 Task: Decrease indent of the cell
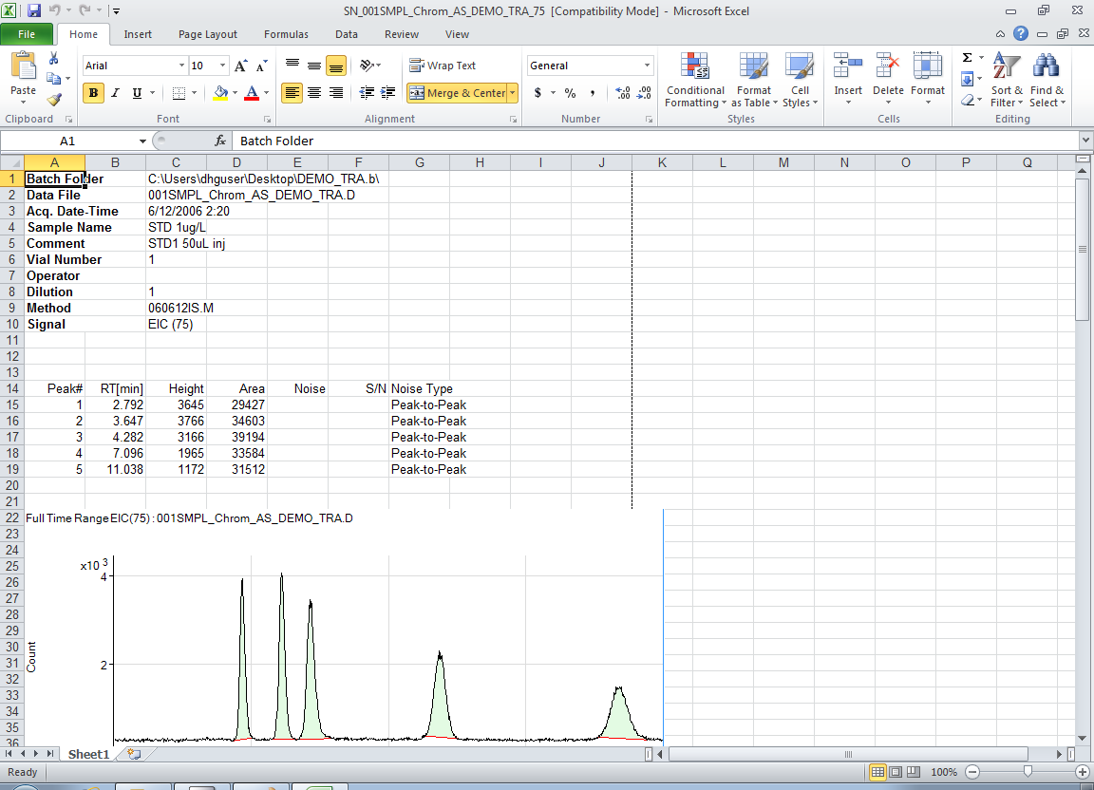(367, 93)
